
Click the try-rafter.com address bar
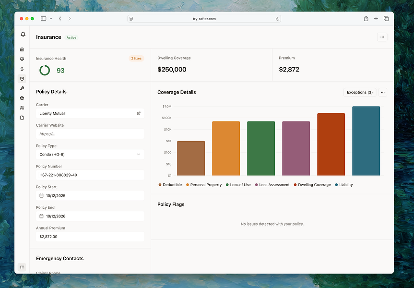204,19
